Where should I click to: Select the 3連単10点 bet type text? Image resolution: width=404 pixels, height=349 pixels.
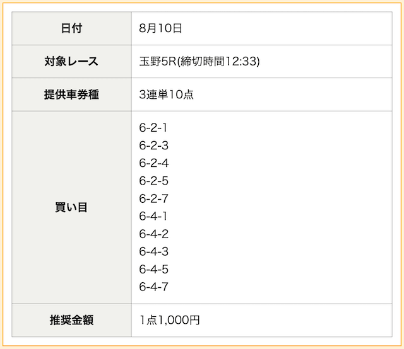pyautogui.click(x=166, y=94)
